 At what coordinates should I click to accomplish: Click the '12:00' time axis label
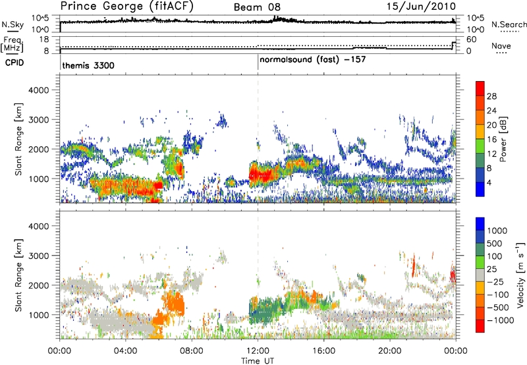pos(258,351)
